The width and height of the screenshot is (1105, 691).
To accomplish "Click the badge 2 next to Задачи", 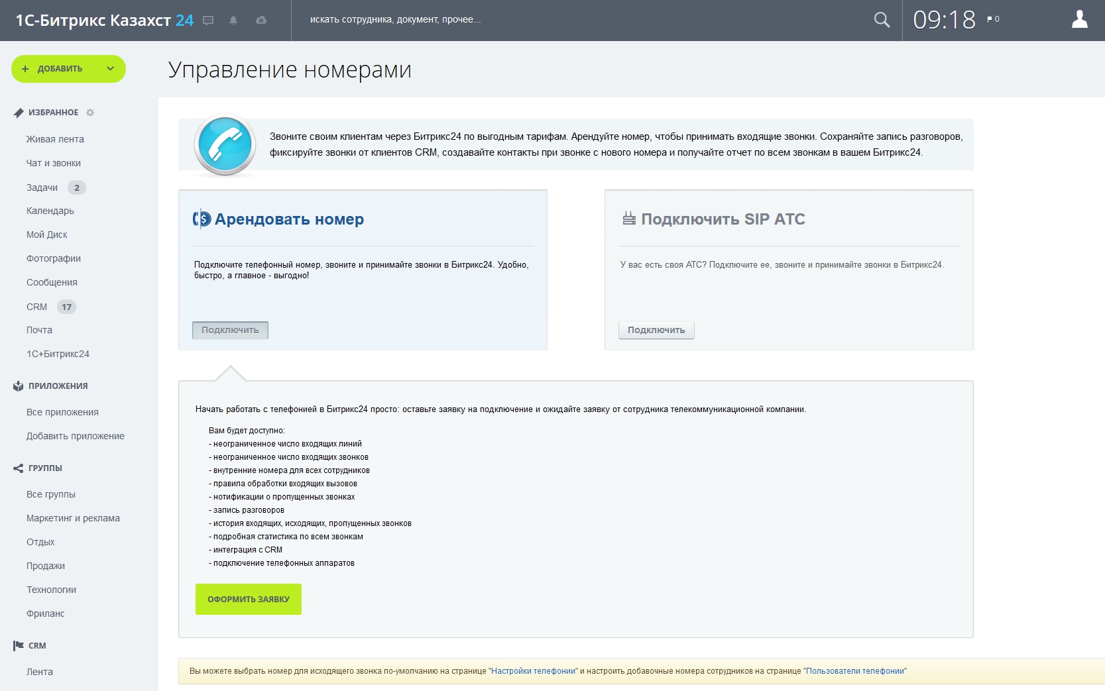I will [x=77, y=187].
